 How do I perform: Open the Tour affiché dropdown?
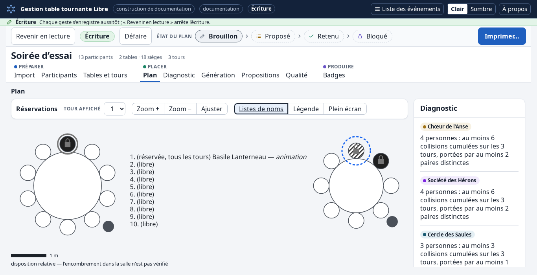click(114, 109)
